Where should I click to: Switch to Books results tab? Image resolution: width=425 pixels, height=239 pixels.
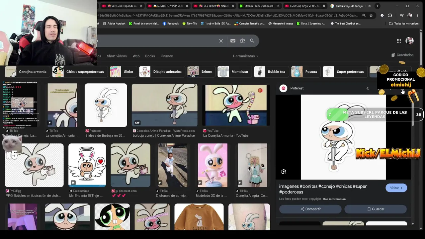click(x=150, y=56)
